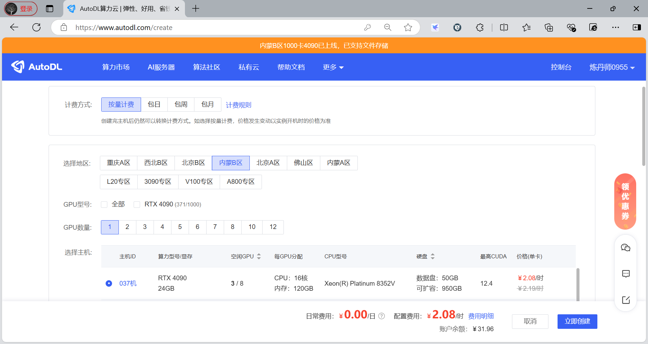Open the feedback message bubble icon
The width and height of the screenshot is (648, 344).
(626, 274)
